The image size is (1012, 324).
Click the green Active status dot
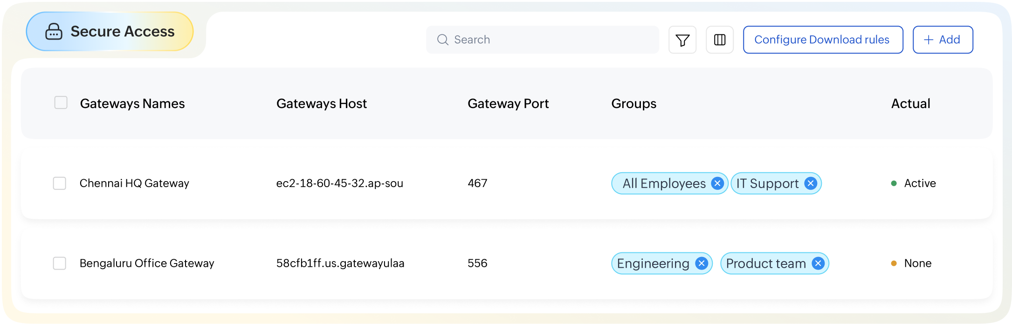click(x=894, y=183)
